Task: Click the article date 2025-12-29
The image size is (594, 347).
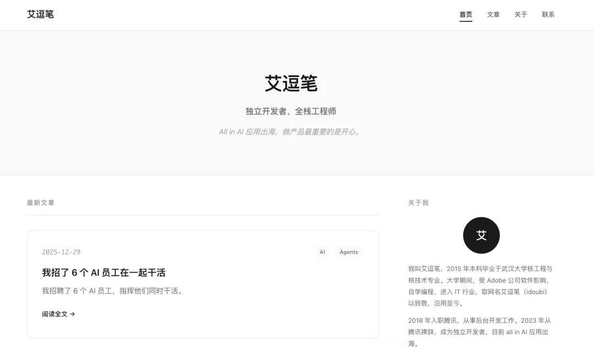Action: pos(61,252)
